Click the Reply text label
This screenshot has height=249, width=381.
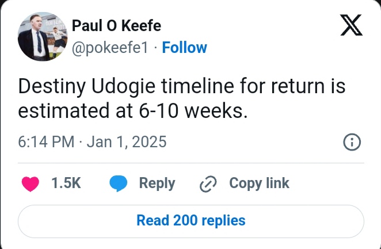tap(157, 183)
